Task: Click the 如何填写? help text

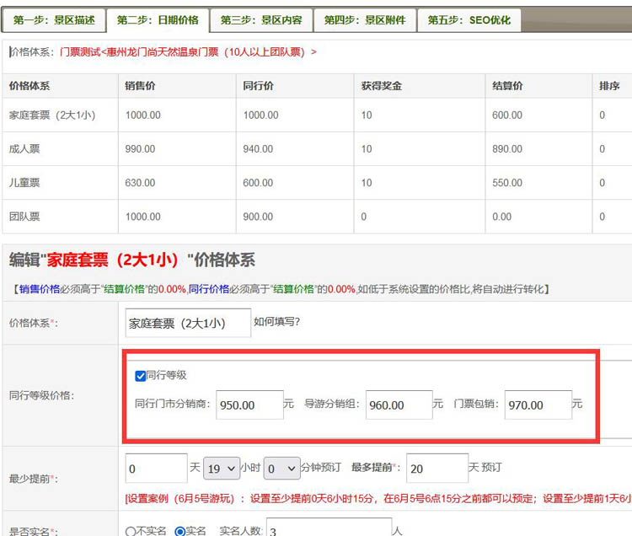Action: point(277,322)
